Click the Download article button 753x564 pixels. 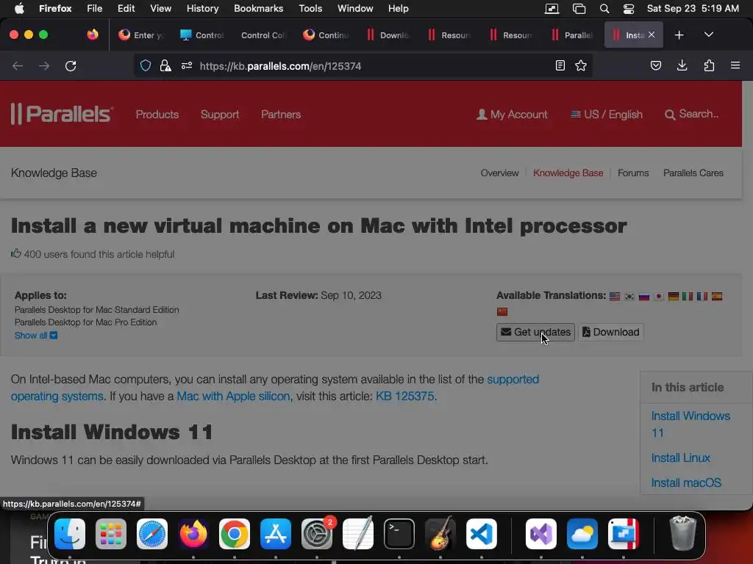pos(611,333)
